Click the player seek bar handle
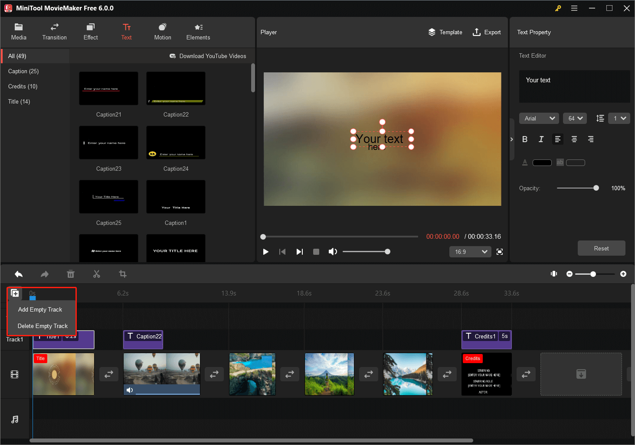This screenshot has width=635, height=445. [263, 237]
